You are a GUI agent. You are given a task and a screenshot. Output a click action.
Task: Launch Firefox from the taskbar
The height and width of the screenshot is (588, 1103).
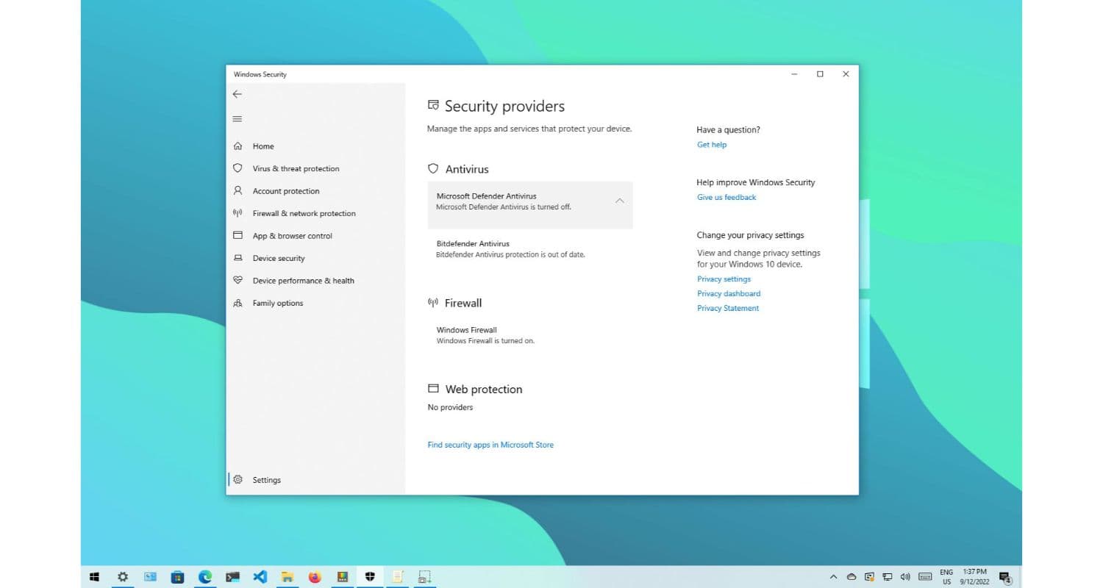click(315, 577)
